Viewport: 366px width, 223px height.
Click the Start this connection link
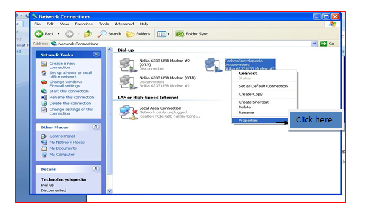69,91
